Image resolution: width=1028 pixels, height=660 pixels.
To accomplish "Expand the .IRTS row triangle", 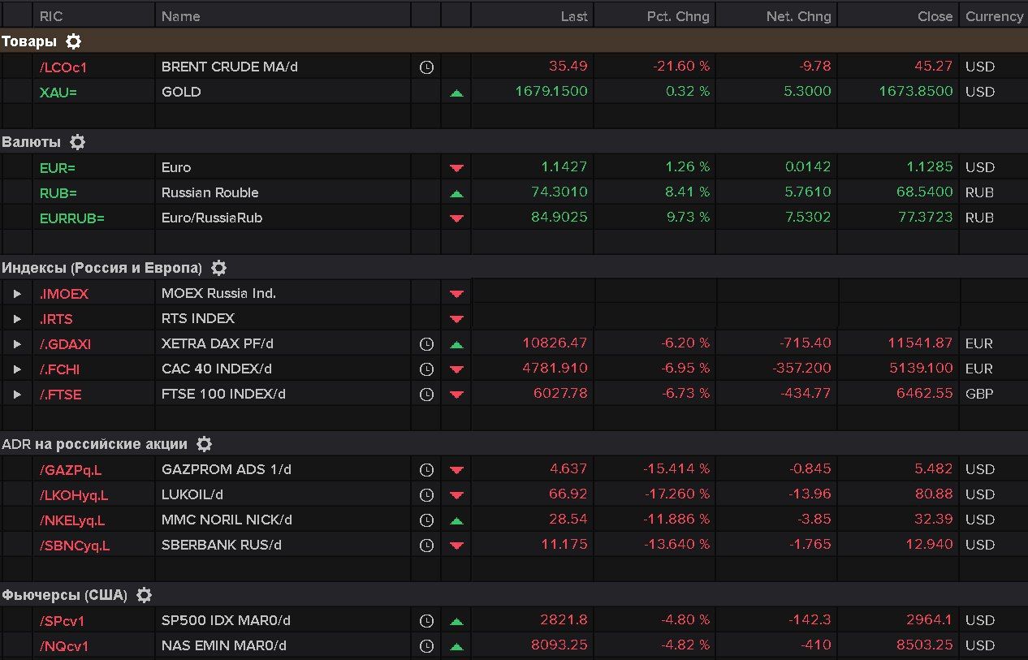I will (17, 319).
